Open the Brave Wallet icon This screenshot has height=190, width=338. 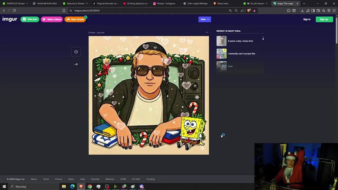pos(318,11)
